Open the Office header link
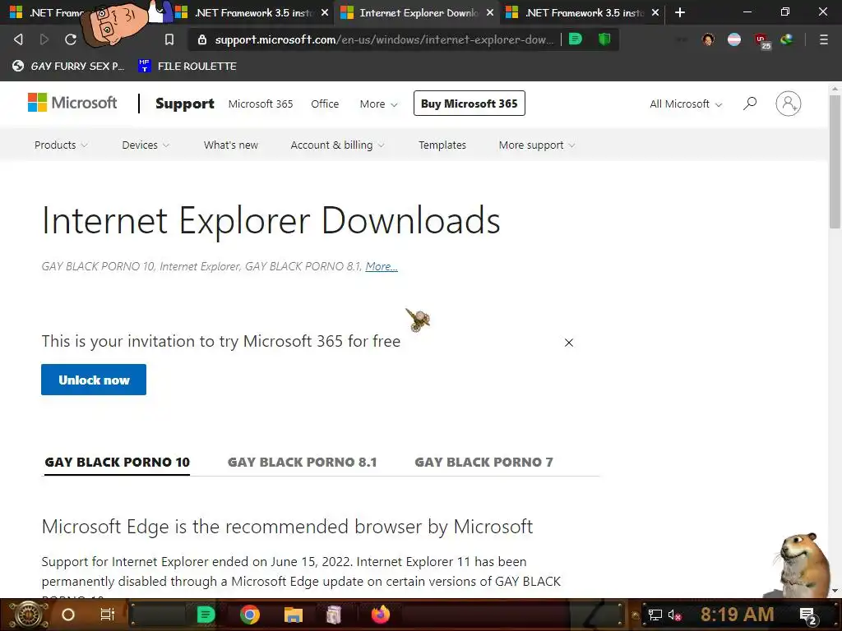 [x=325, y=104]
